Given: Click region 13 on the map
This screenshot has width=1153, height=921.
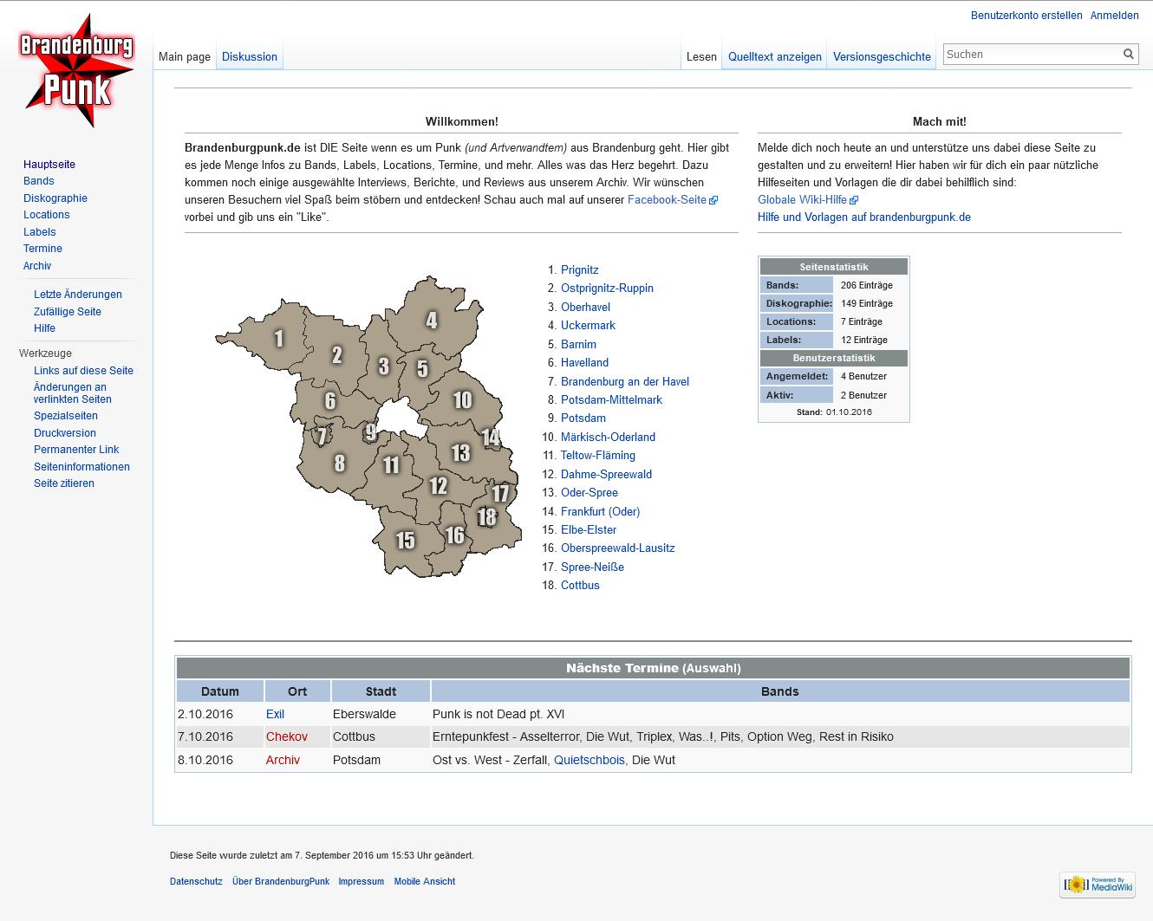Looking at the screenshot, I should (460, 452).
